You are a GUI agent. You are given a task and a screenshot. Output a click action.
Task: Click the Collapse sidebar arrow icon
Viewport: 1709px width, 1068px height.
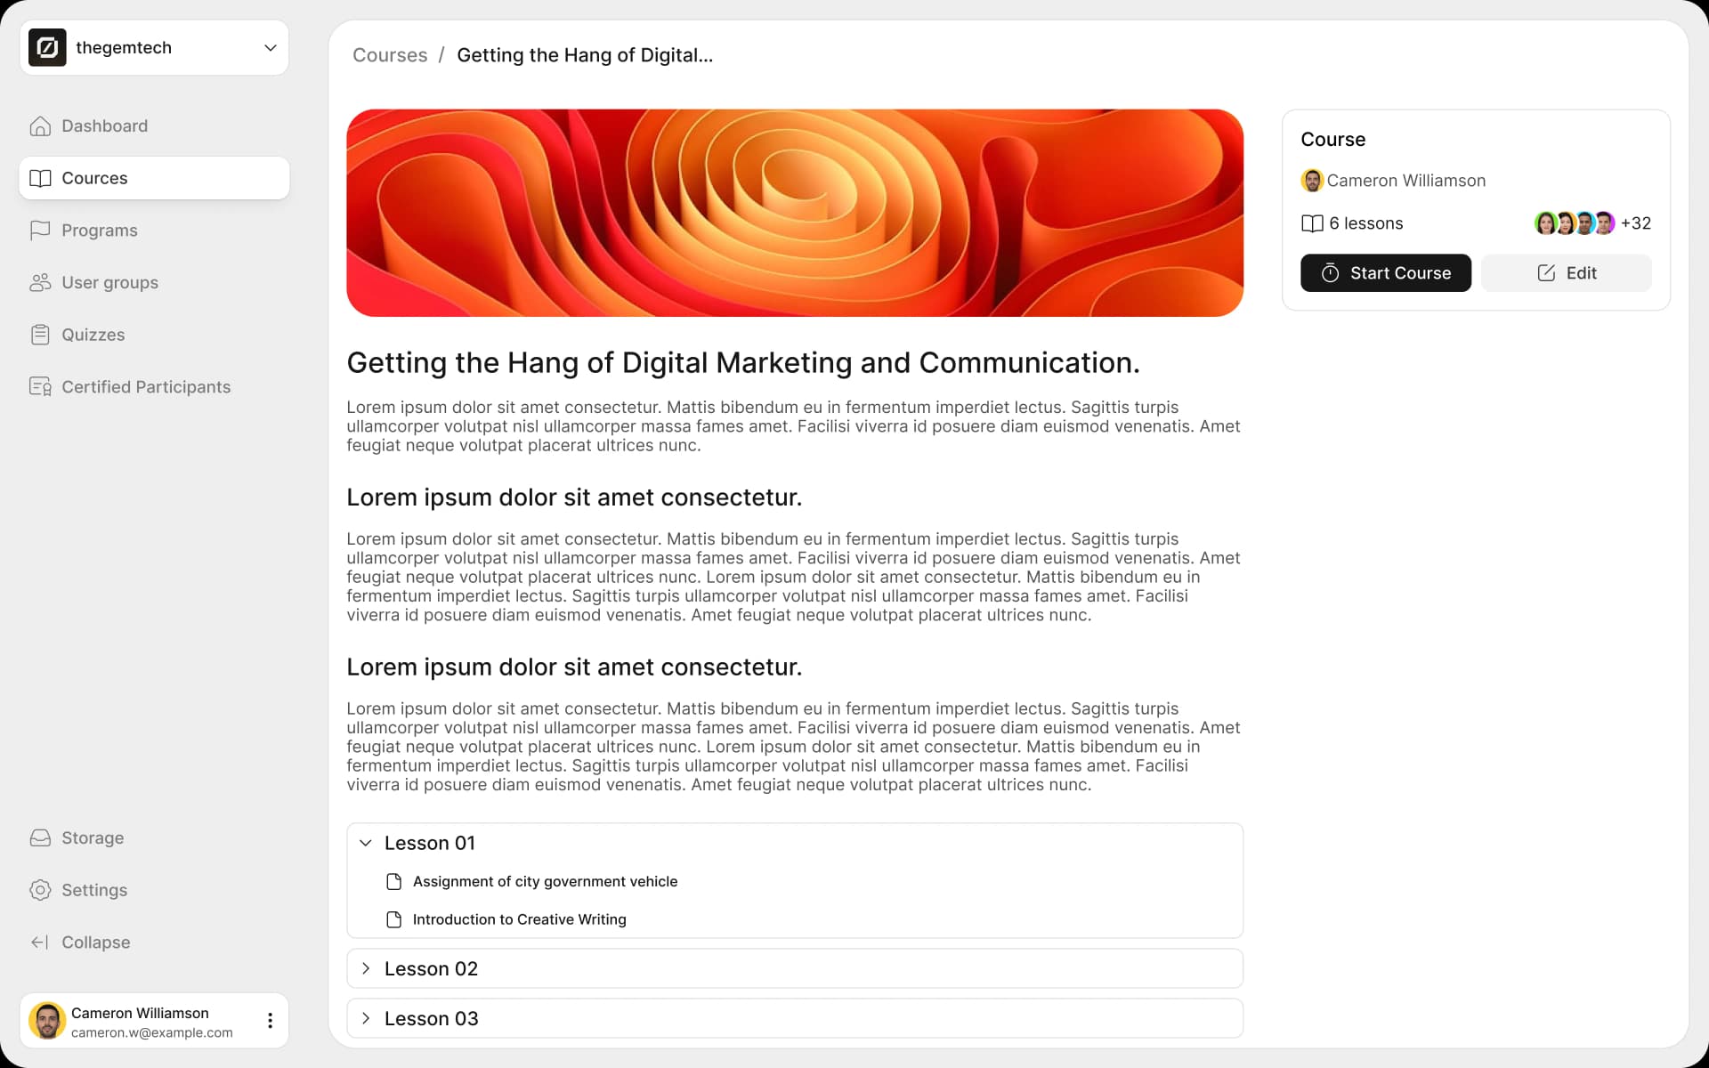tap(40, 943)
